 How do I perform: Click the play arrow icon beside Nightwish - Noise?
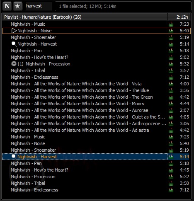14,31
